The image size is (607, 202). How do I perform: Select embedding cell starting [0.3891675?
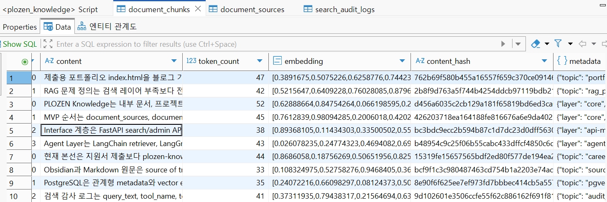[340, 78]
